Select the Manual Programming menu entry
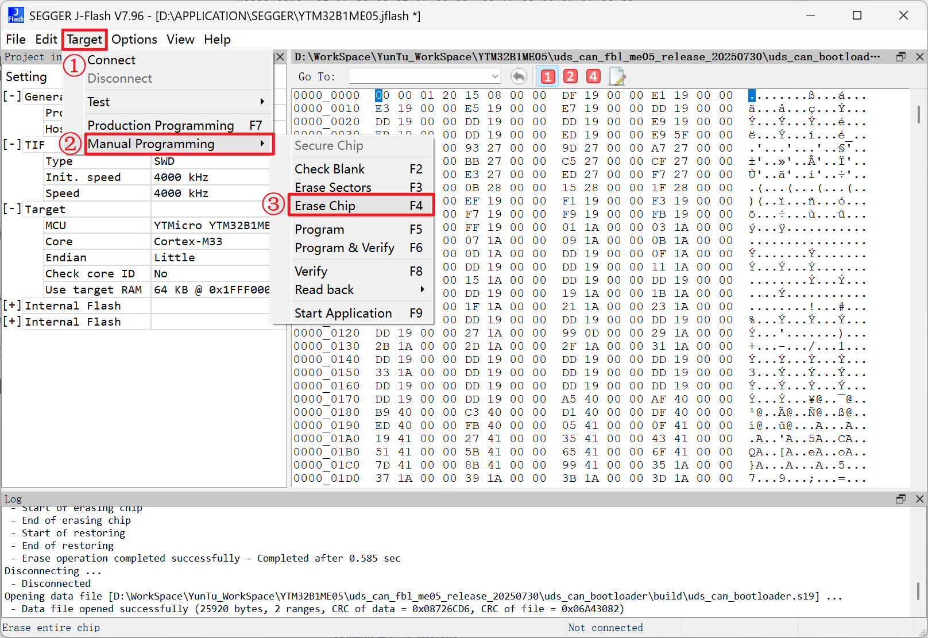Viewport: 928px width, 638px height. pyautogui.click(x=179, y=144)
